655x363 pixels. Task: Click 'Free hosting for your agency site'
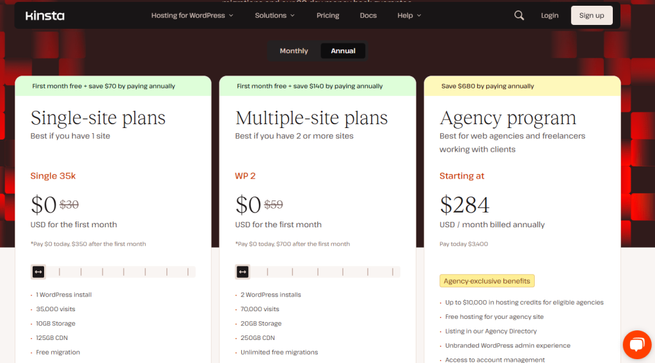pos(494,316)
